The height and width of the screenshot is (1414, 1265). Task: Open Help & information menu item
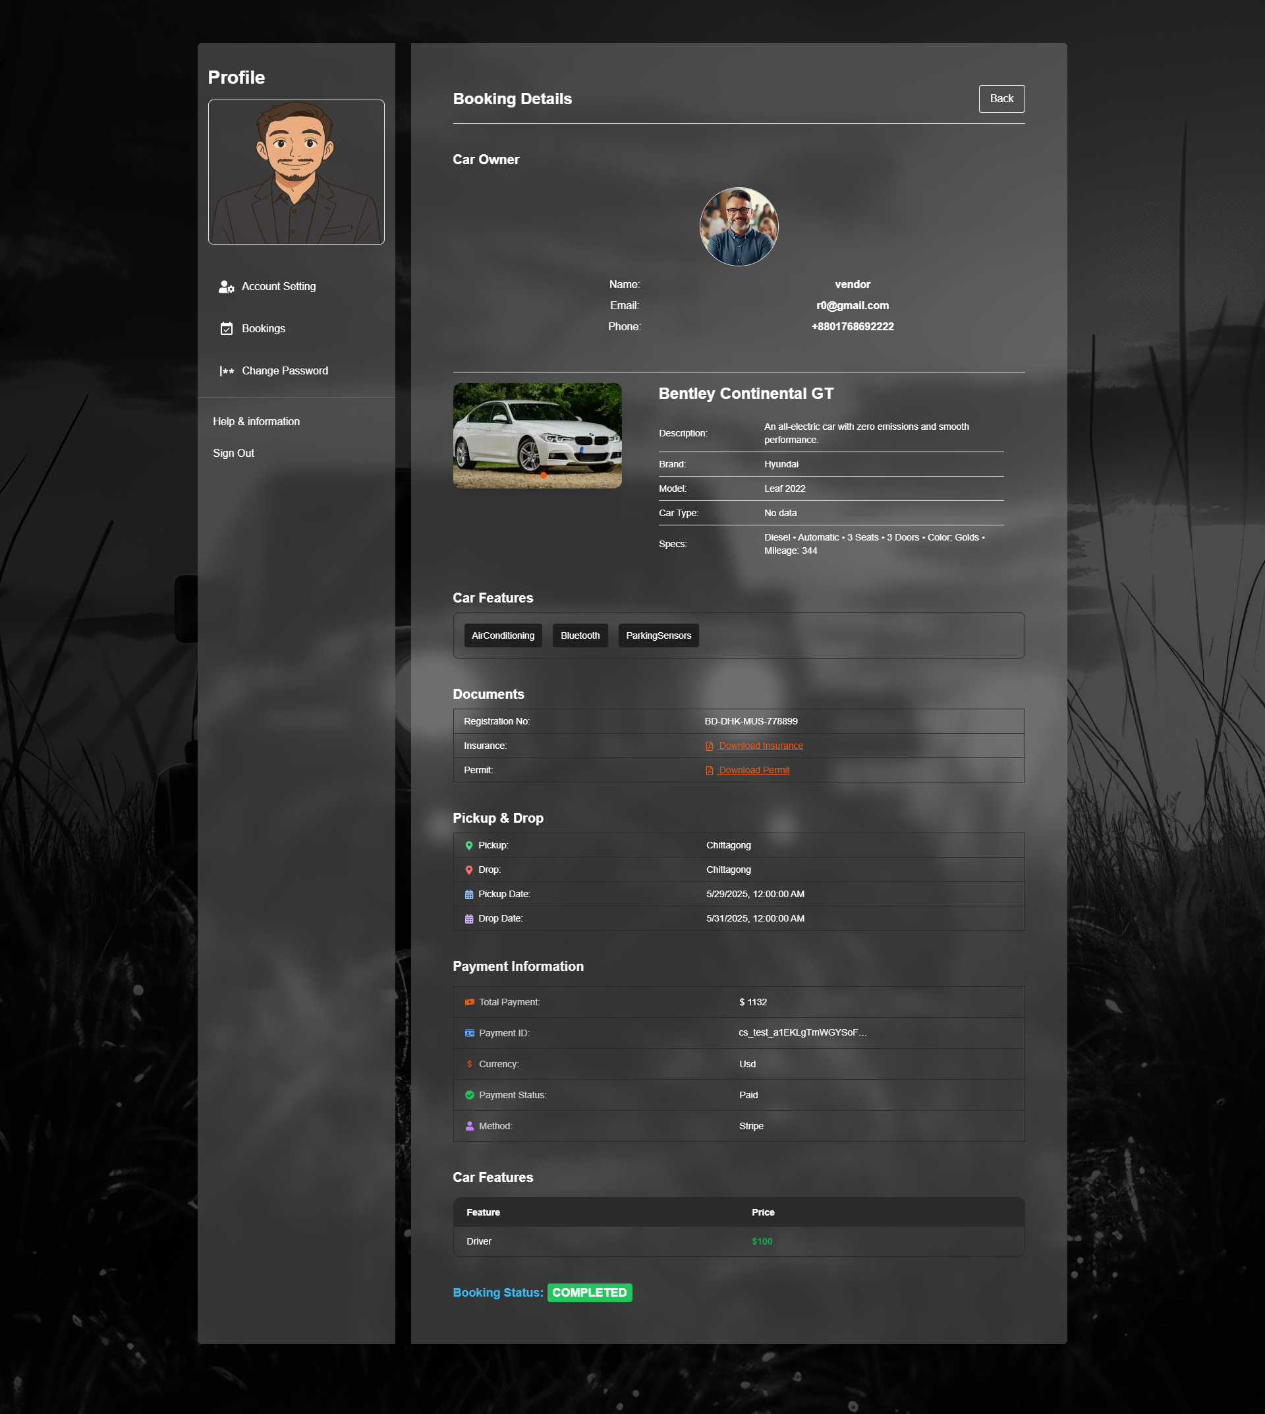tap(256, 421)
